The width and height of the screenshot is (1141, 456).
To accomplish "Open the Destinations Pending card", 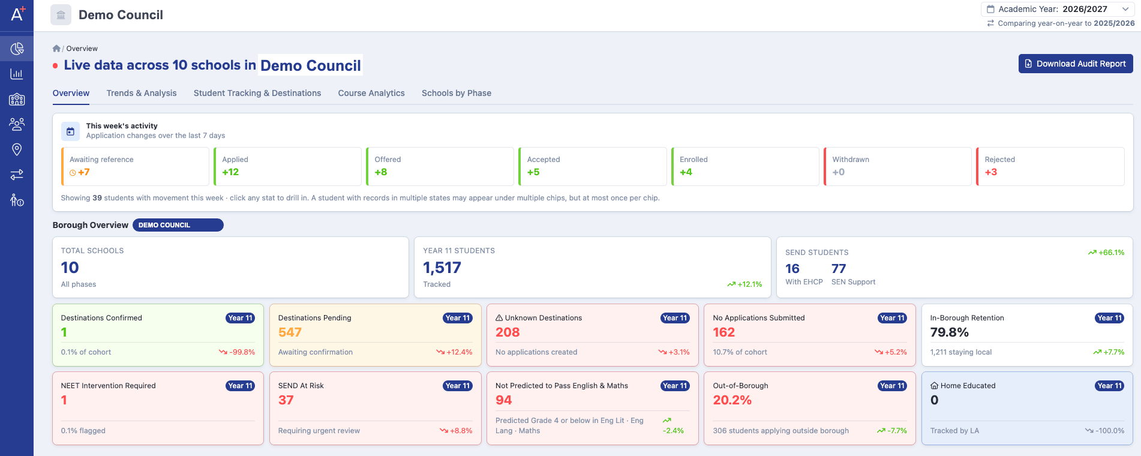I will [x=376, y=335].
